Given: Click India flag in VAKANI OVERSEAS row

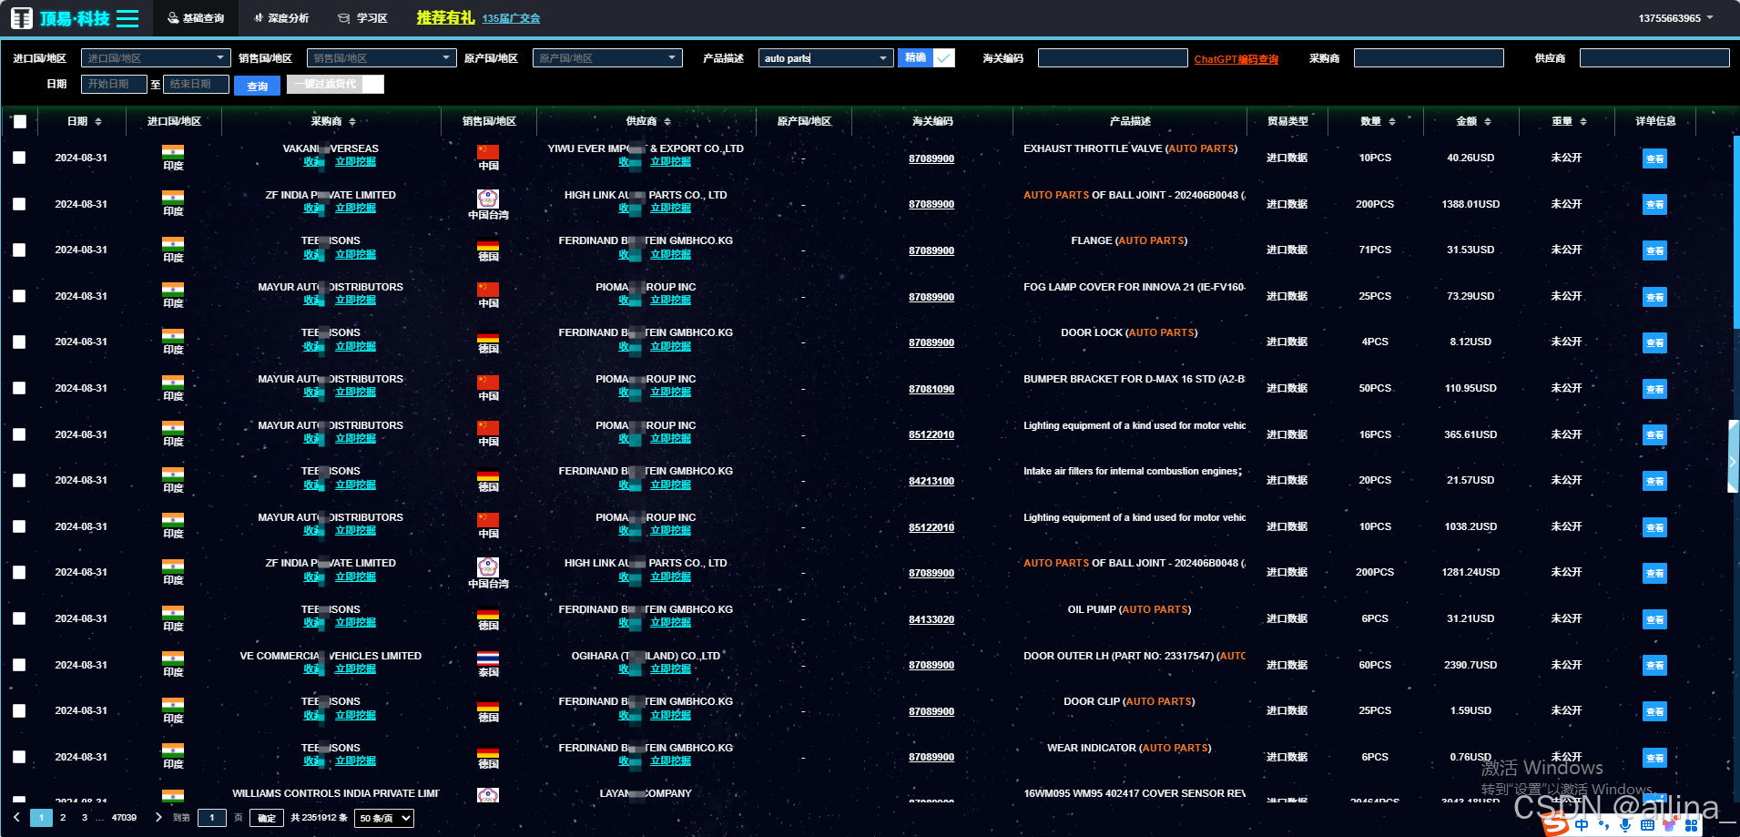Looking at the screenshot, I should tap(173, 152).
